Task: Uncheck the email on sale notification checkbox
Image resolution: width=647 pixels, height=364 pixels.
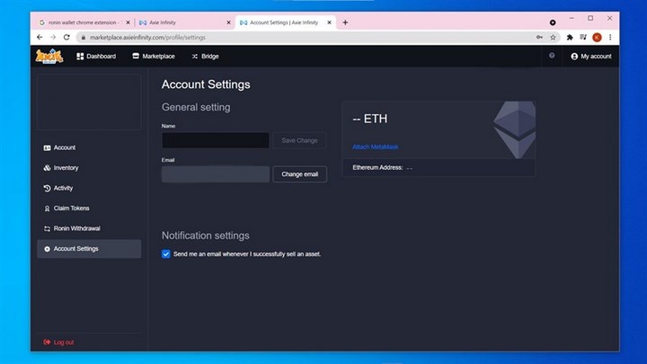Action: tap(166, 254)
